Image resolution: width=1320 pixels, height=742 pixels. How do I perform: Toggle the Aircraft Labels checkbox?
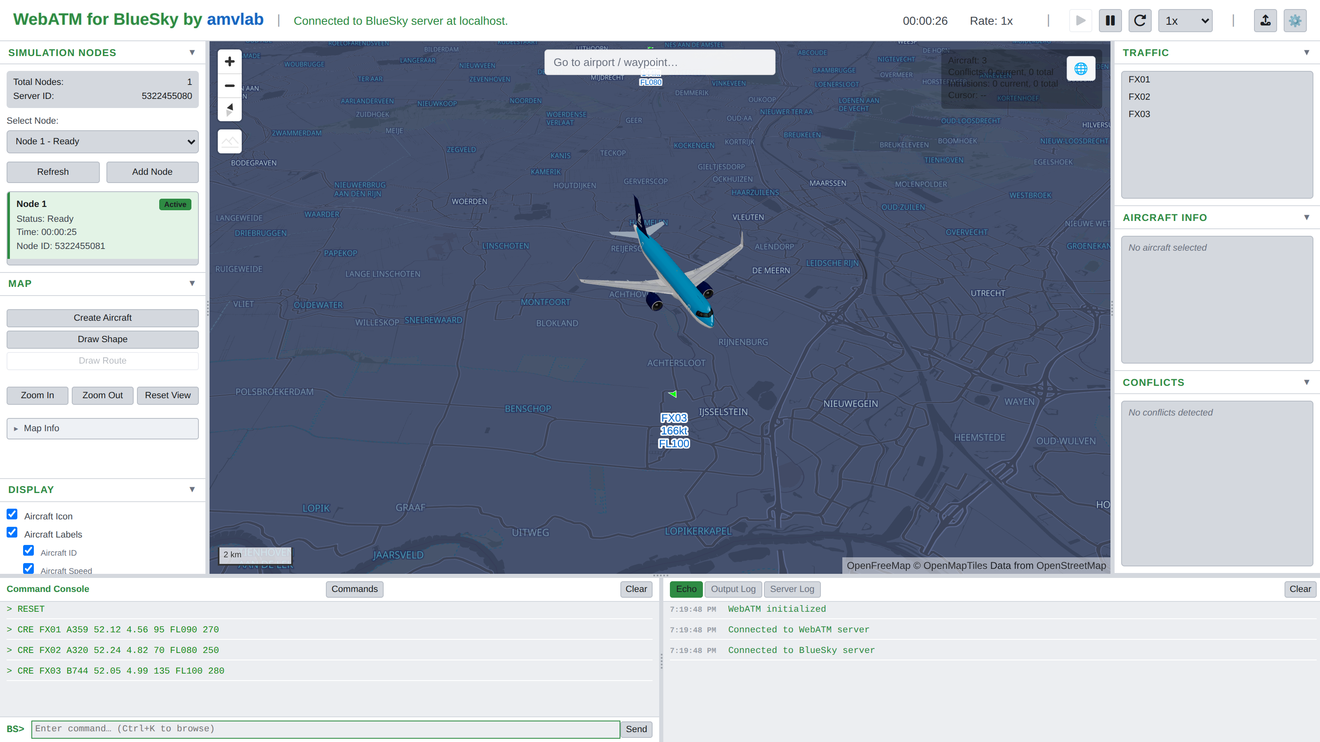point(12,533)
